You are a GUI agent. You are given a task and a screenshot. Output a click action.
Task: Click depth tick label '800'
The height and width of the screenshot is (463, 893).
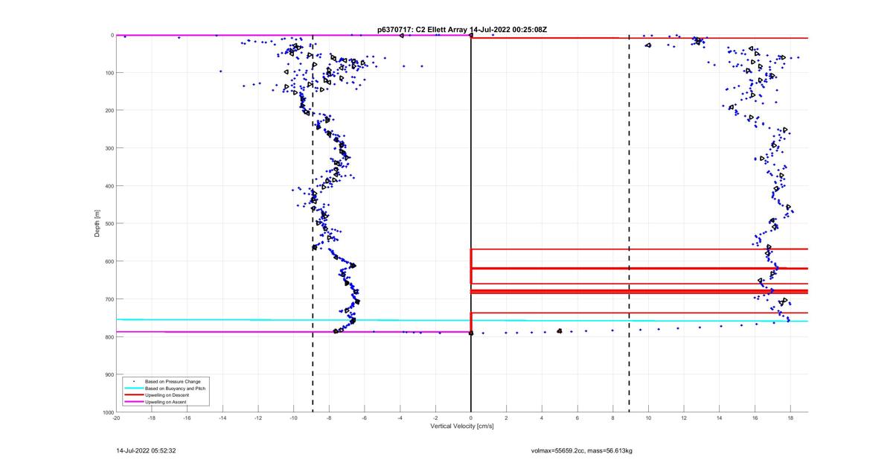point(109,336)
